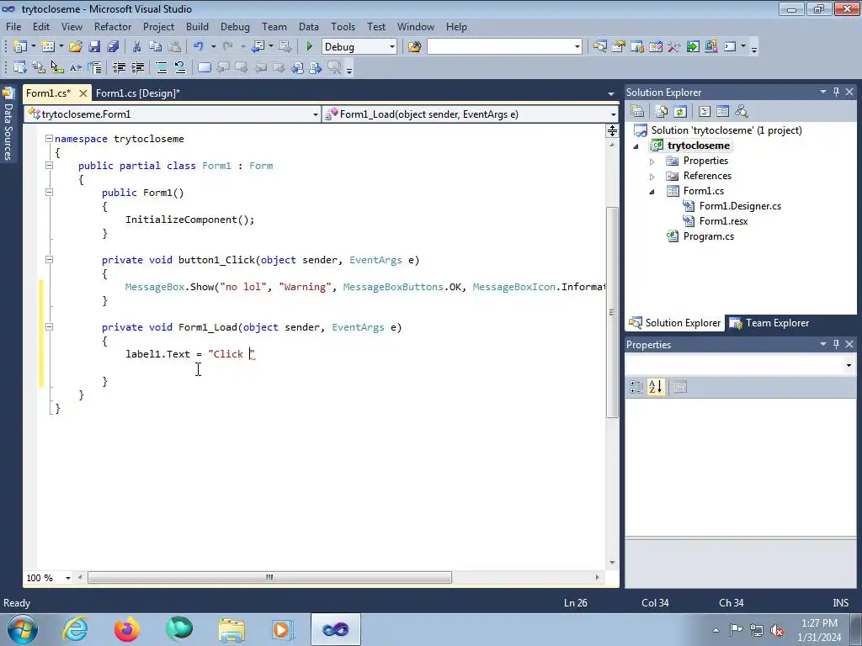This screenshot has width=862, height=646.
Task: Click the Show All Files icon in Solution Explorer
Action: click(662, 112)
